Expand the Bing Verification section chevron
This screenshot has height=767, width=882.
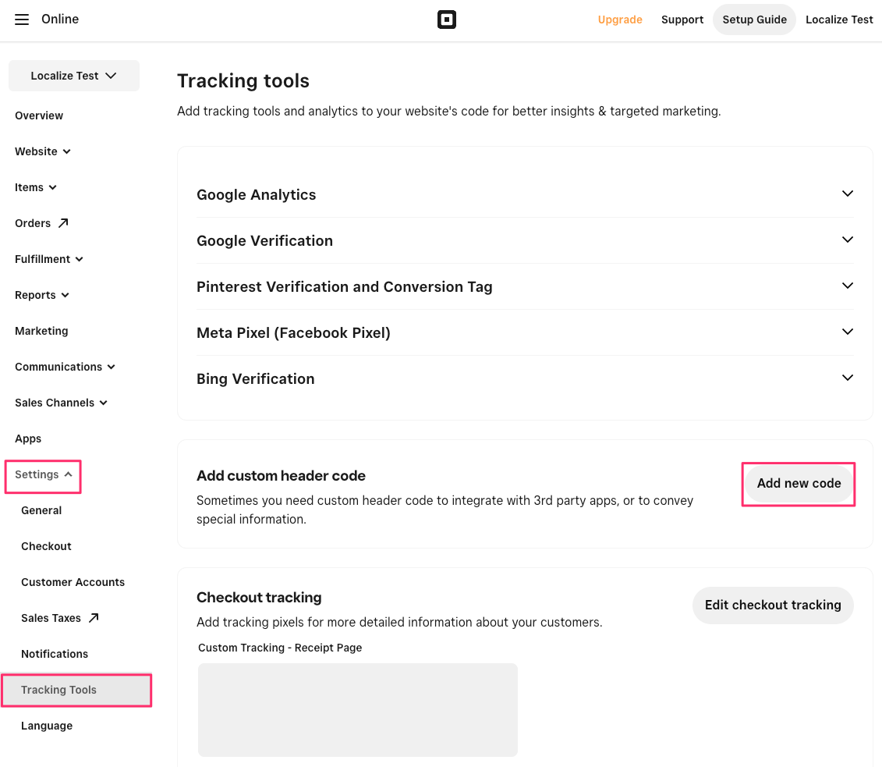(847, 378)
